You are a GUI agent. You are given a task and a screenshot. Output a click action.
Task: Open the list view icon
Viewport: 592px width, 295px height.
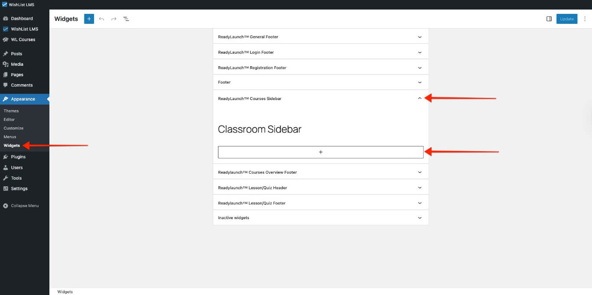126,19
